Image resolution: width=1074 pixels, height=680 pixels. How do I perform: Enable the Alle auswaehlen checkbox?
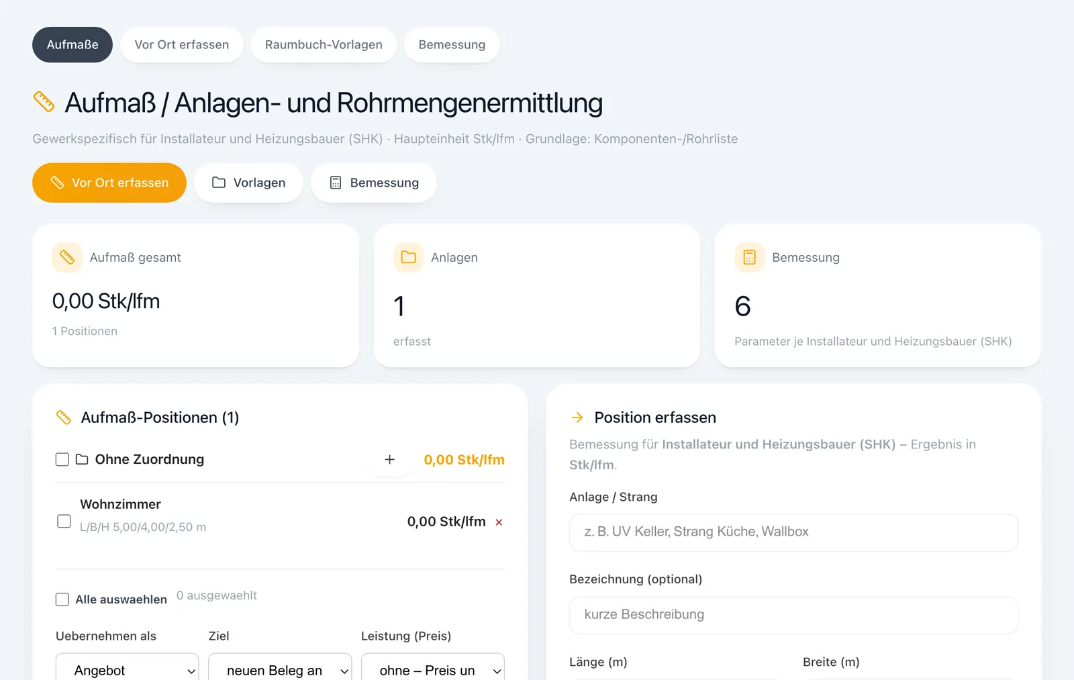coord(62,599)
